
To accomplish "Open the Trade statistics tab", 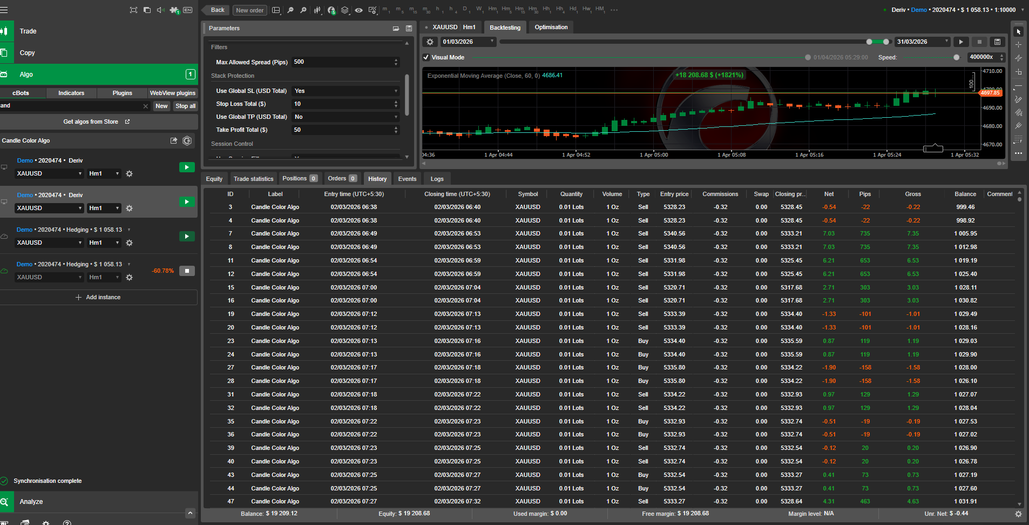I will click(253, 179).
